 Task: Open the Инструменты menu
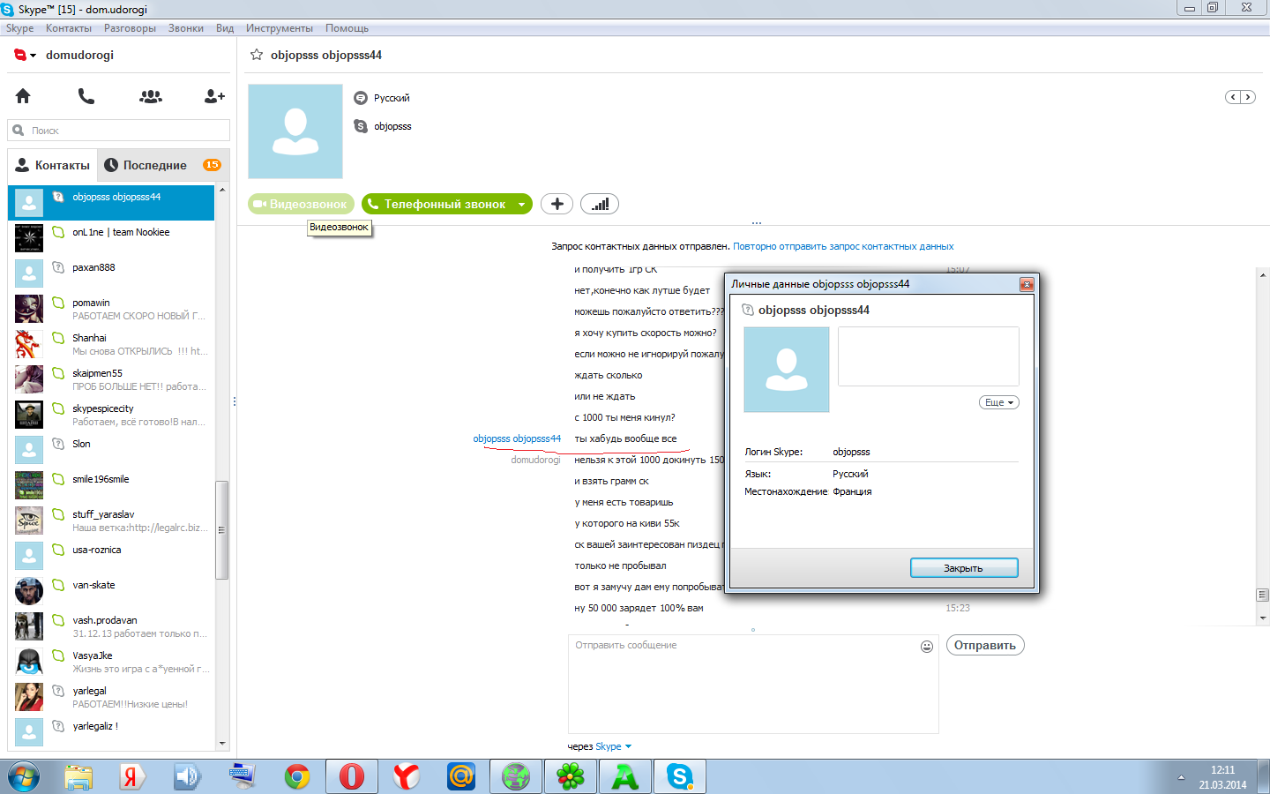pos(280,28)
